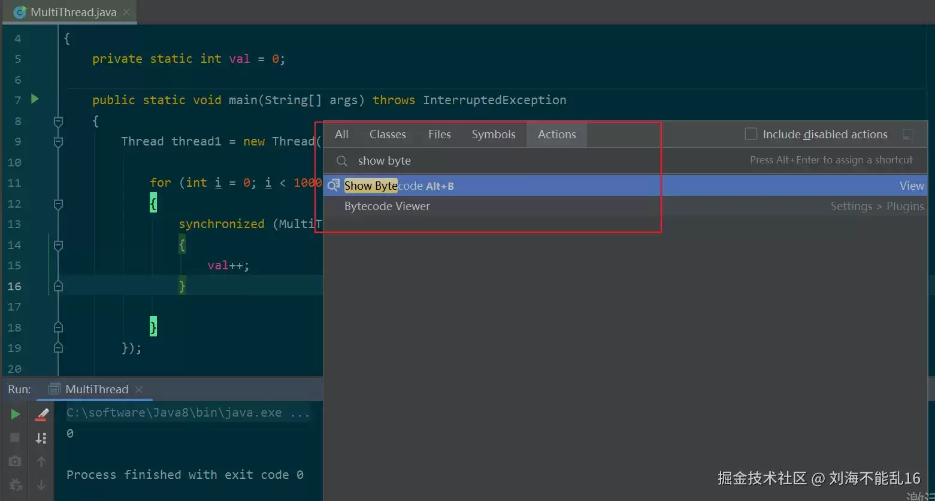This screenshot has width=935, height=501.
Task: Click the Java class icon on MultiThread.java tab
Action: point(20,12)
